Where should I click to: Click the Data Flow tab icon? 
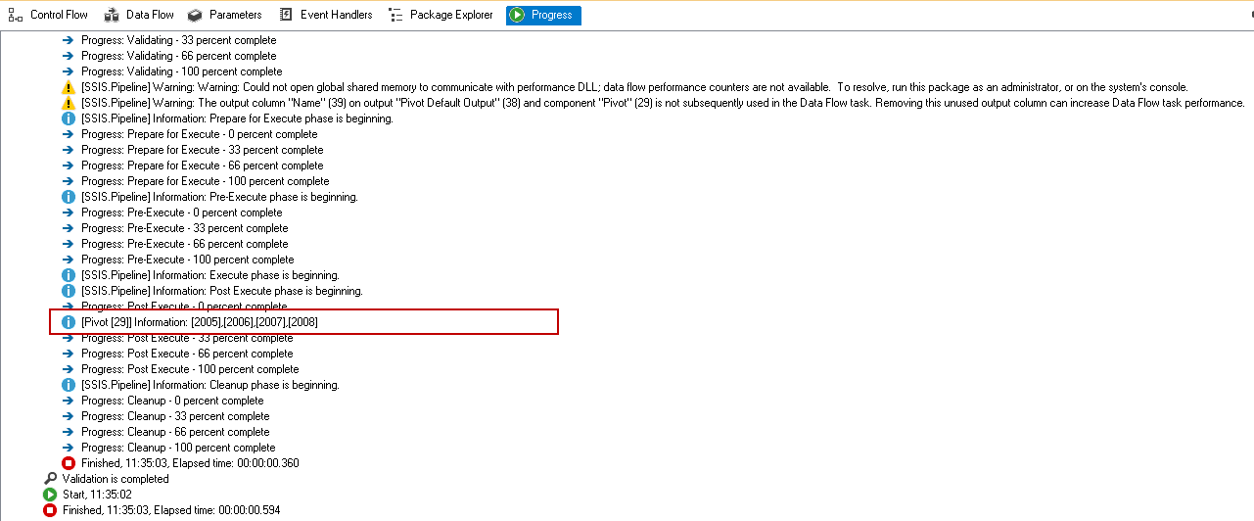111,15
